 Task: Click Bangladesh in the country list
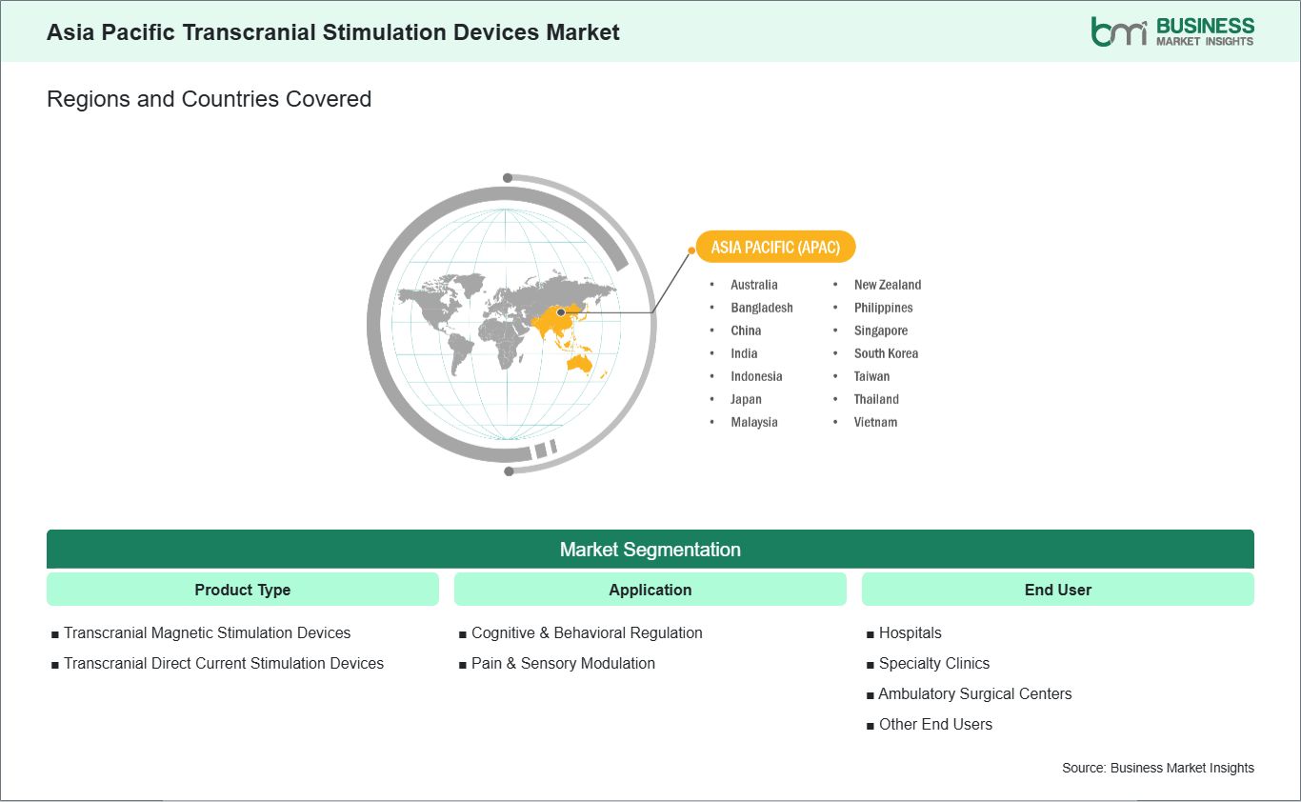pyautogui.click(x=762, y=308)
